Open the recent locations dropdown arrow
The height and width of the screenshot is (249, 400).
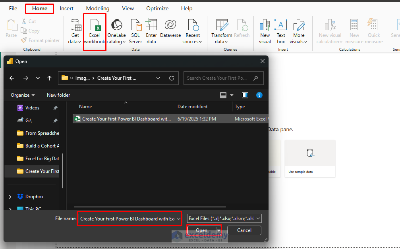[38, 78]
